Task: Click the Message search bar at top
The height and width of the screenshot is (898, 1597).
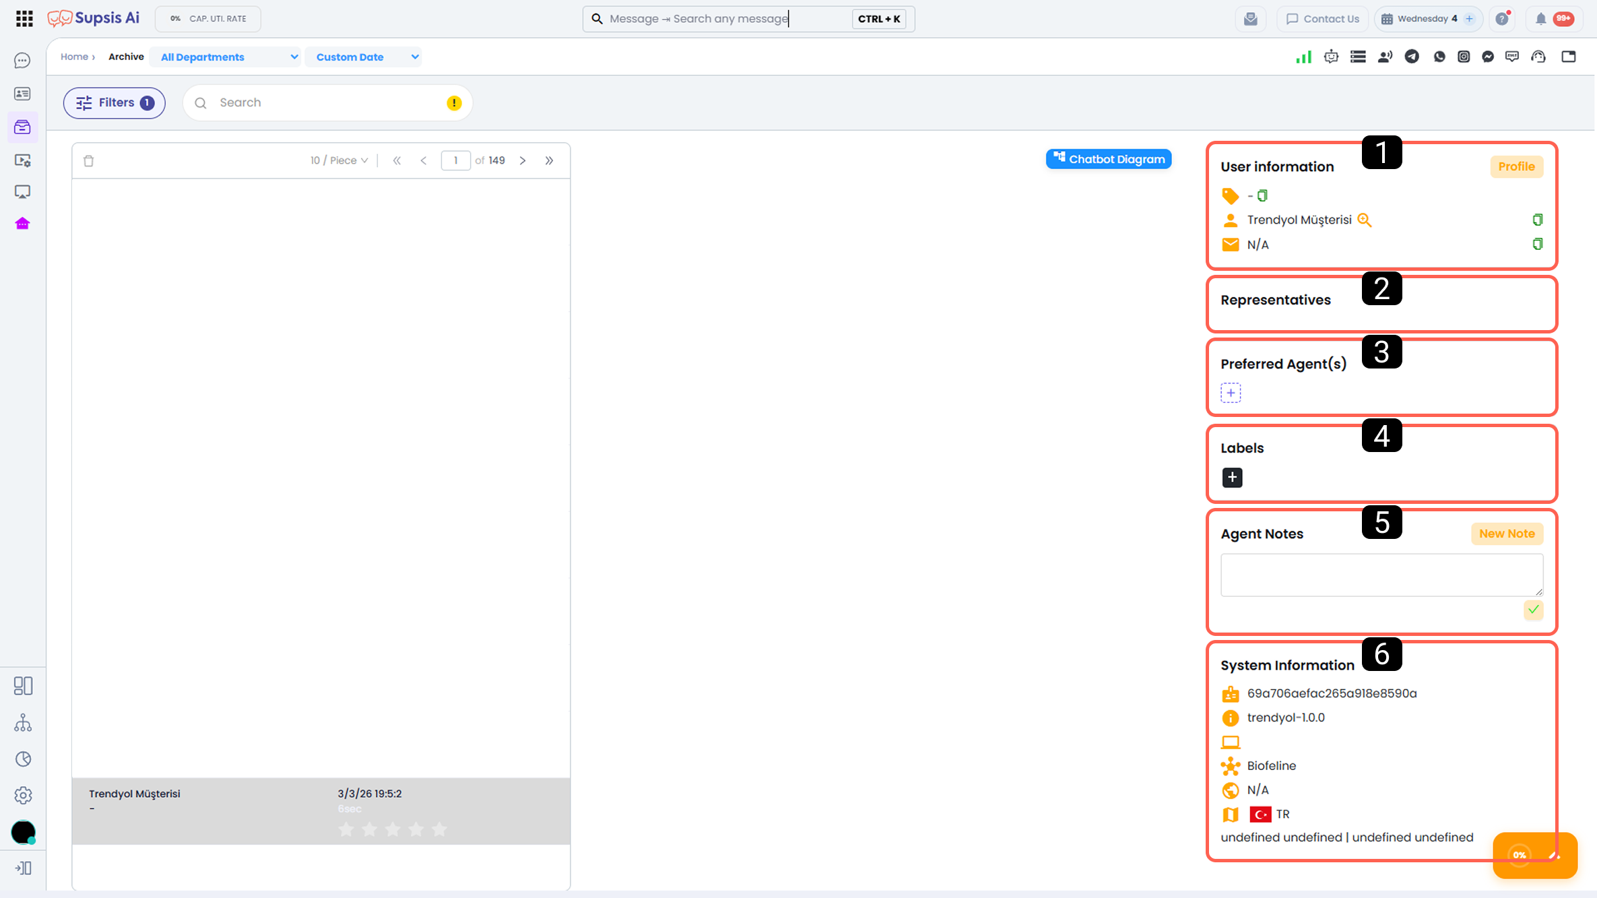Action: [x=748, y=19]
